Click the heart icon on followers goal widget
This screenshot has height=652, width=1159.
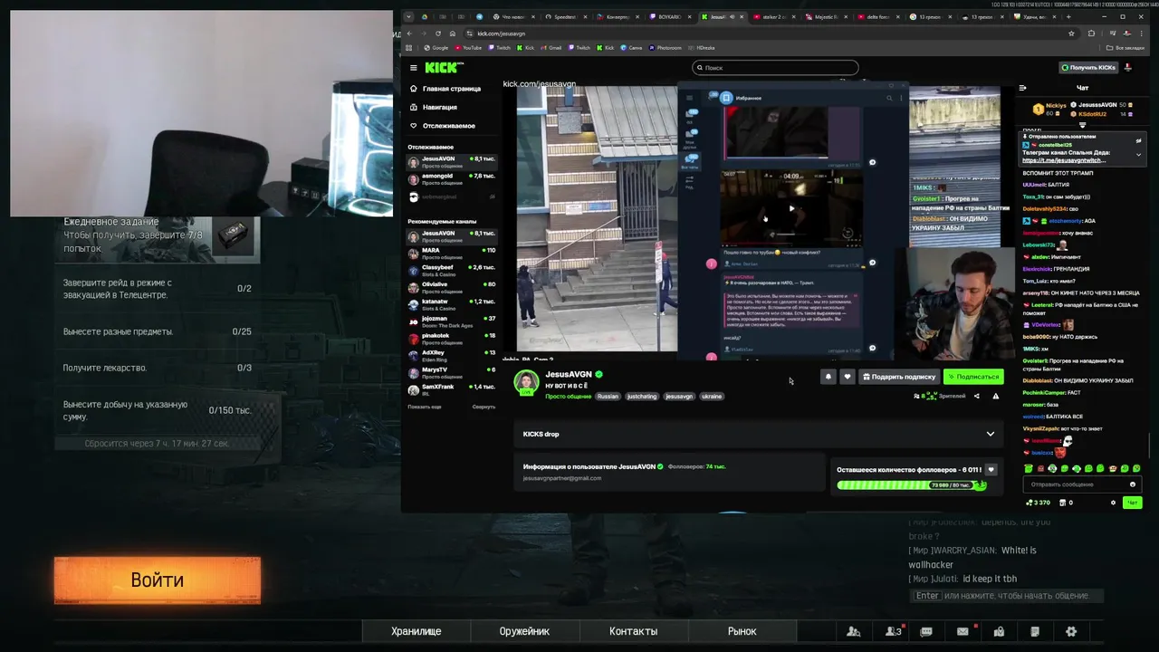tap(991, 470)
